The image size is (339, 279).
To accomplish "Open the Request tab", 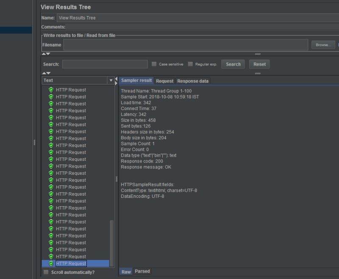I will coord(164,80).
